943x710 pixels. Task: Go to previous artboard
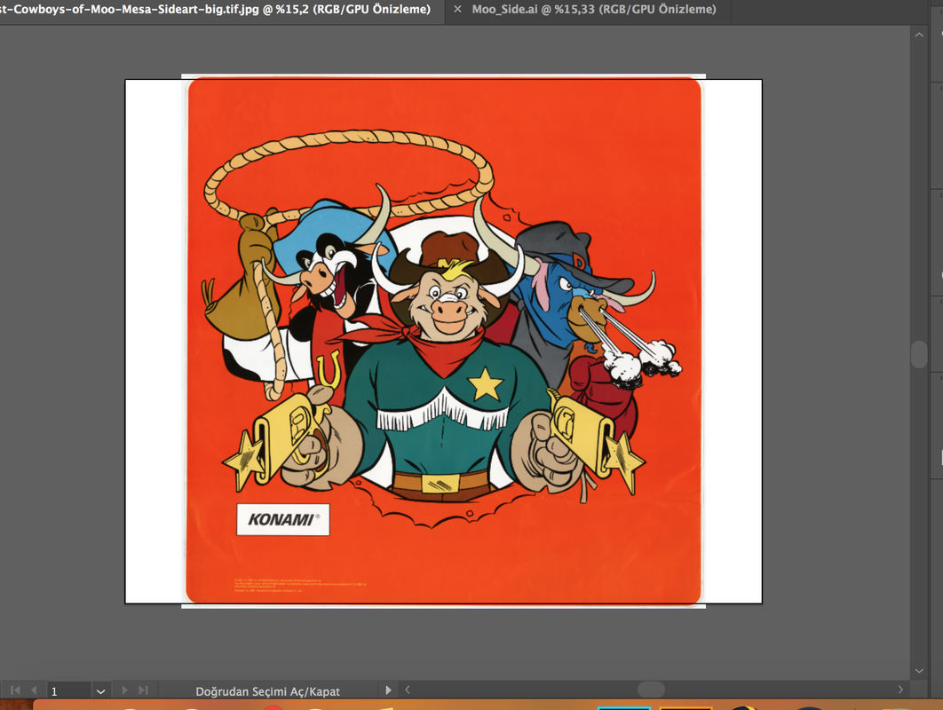pyautogui.click(x=34, y=690)
